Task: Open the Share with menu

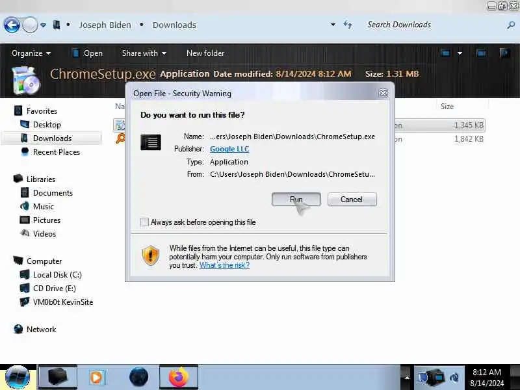Action: (144, 53)
